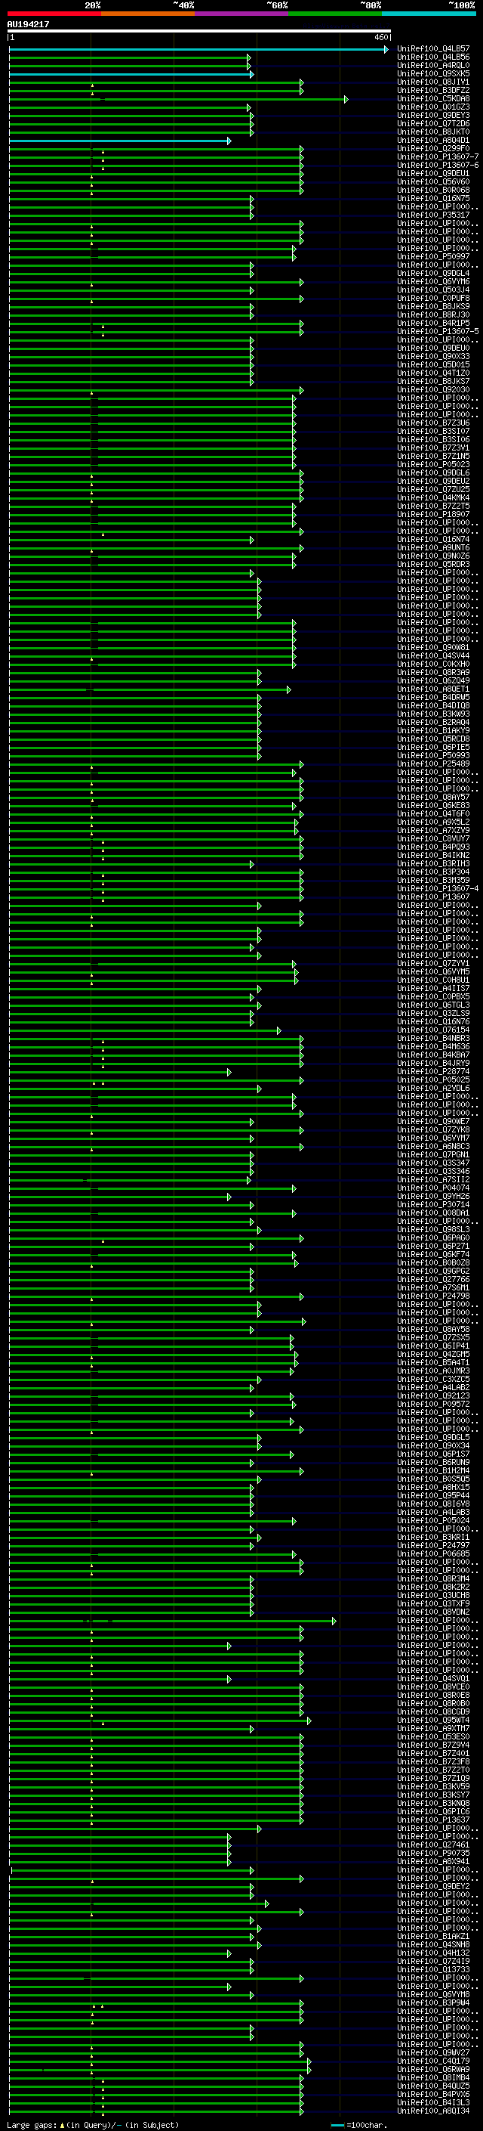This screenshot has height=2131, width=483.
Task: Open hit UniRef100_A4RQL0
Action: (x=433, y=65)
